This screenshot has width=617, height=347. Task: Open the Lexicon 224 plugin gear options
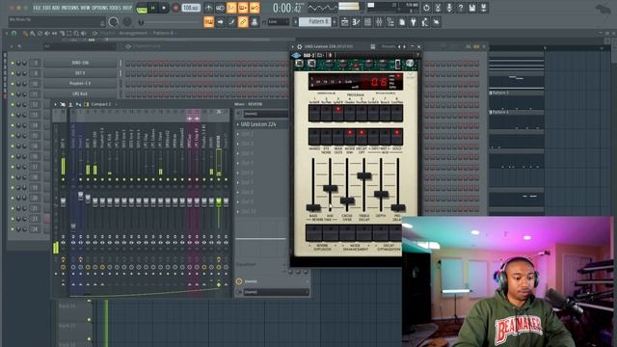pyautogui.click(x=300, y=46)
